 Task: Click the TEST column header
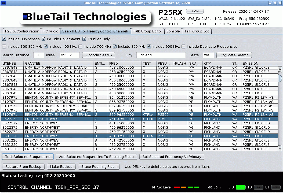point(149,64)
